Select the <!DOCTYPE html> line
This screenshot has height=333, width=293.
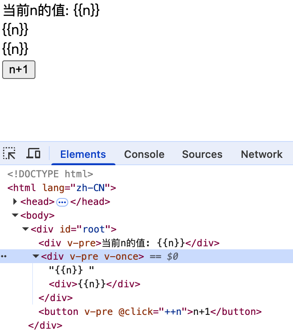(x=50, y=174)
